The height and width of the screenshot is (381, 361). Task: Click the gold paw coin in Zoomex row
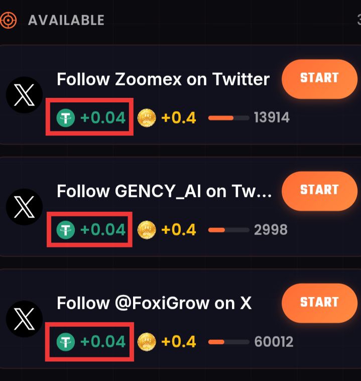coord(147,118)
